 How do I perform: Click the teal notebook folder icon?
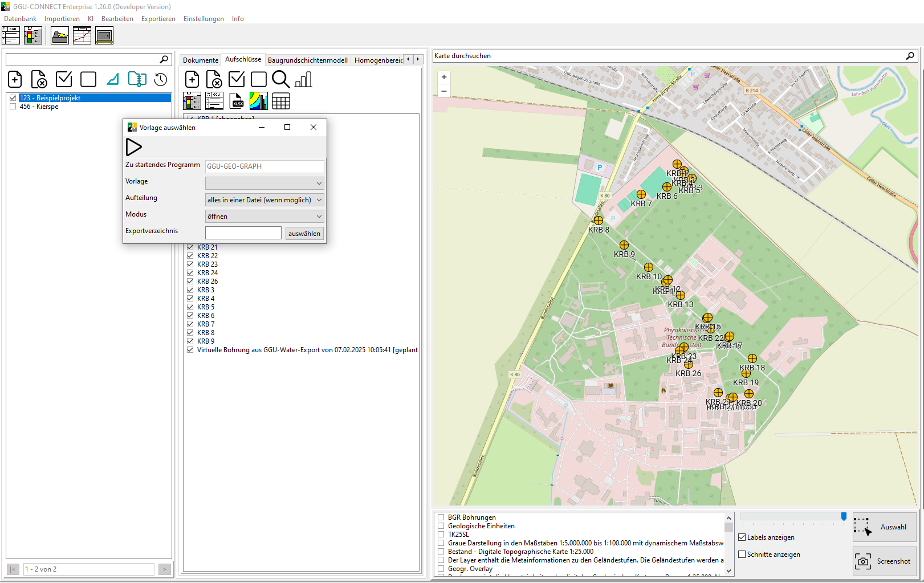(137, 79)
